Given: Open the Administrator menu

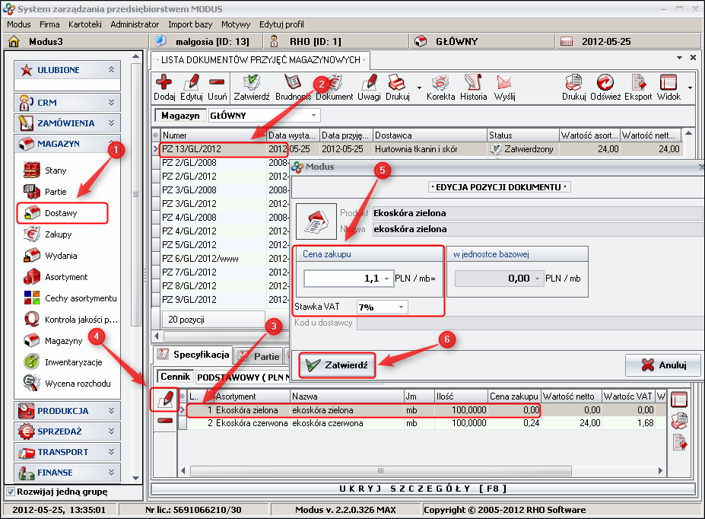Looking at the screenshot, I should tap(135, 24).
